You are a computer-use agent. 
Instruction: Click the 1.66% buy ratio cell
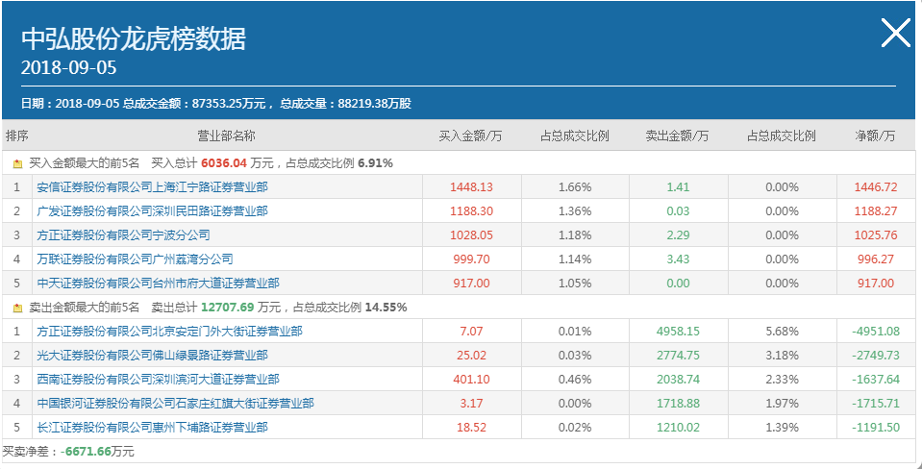coord(575,187)
